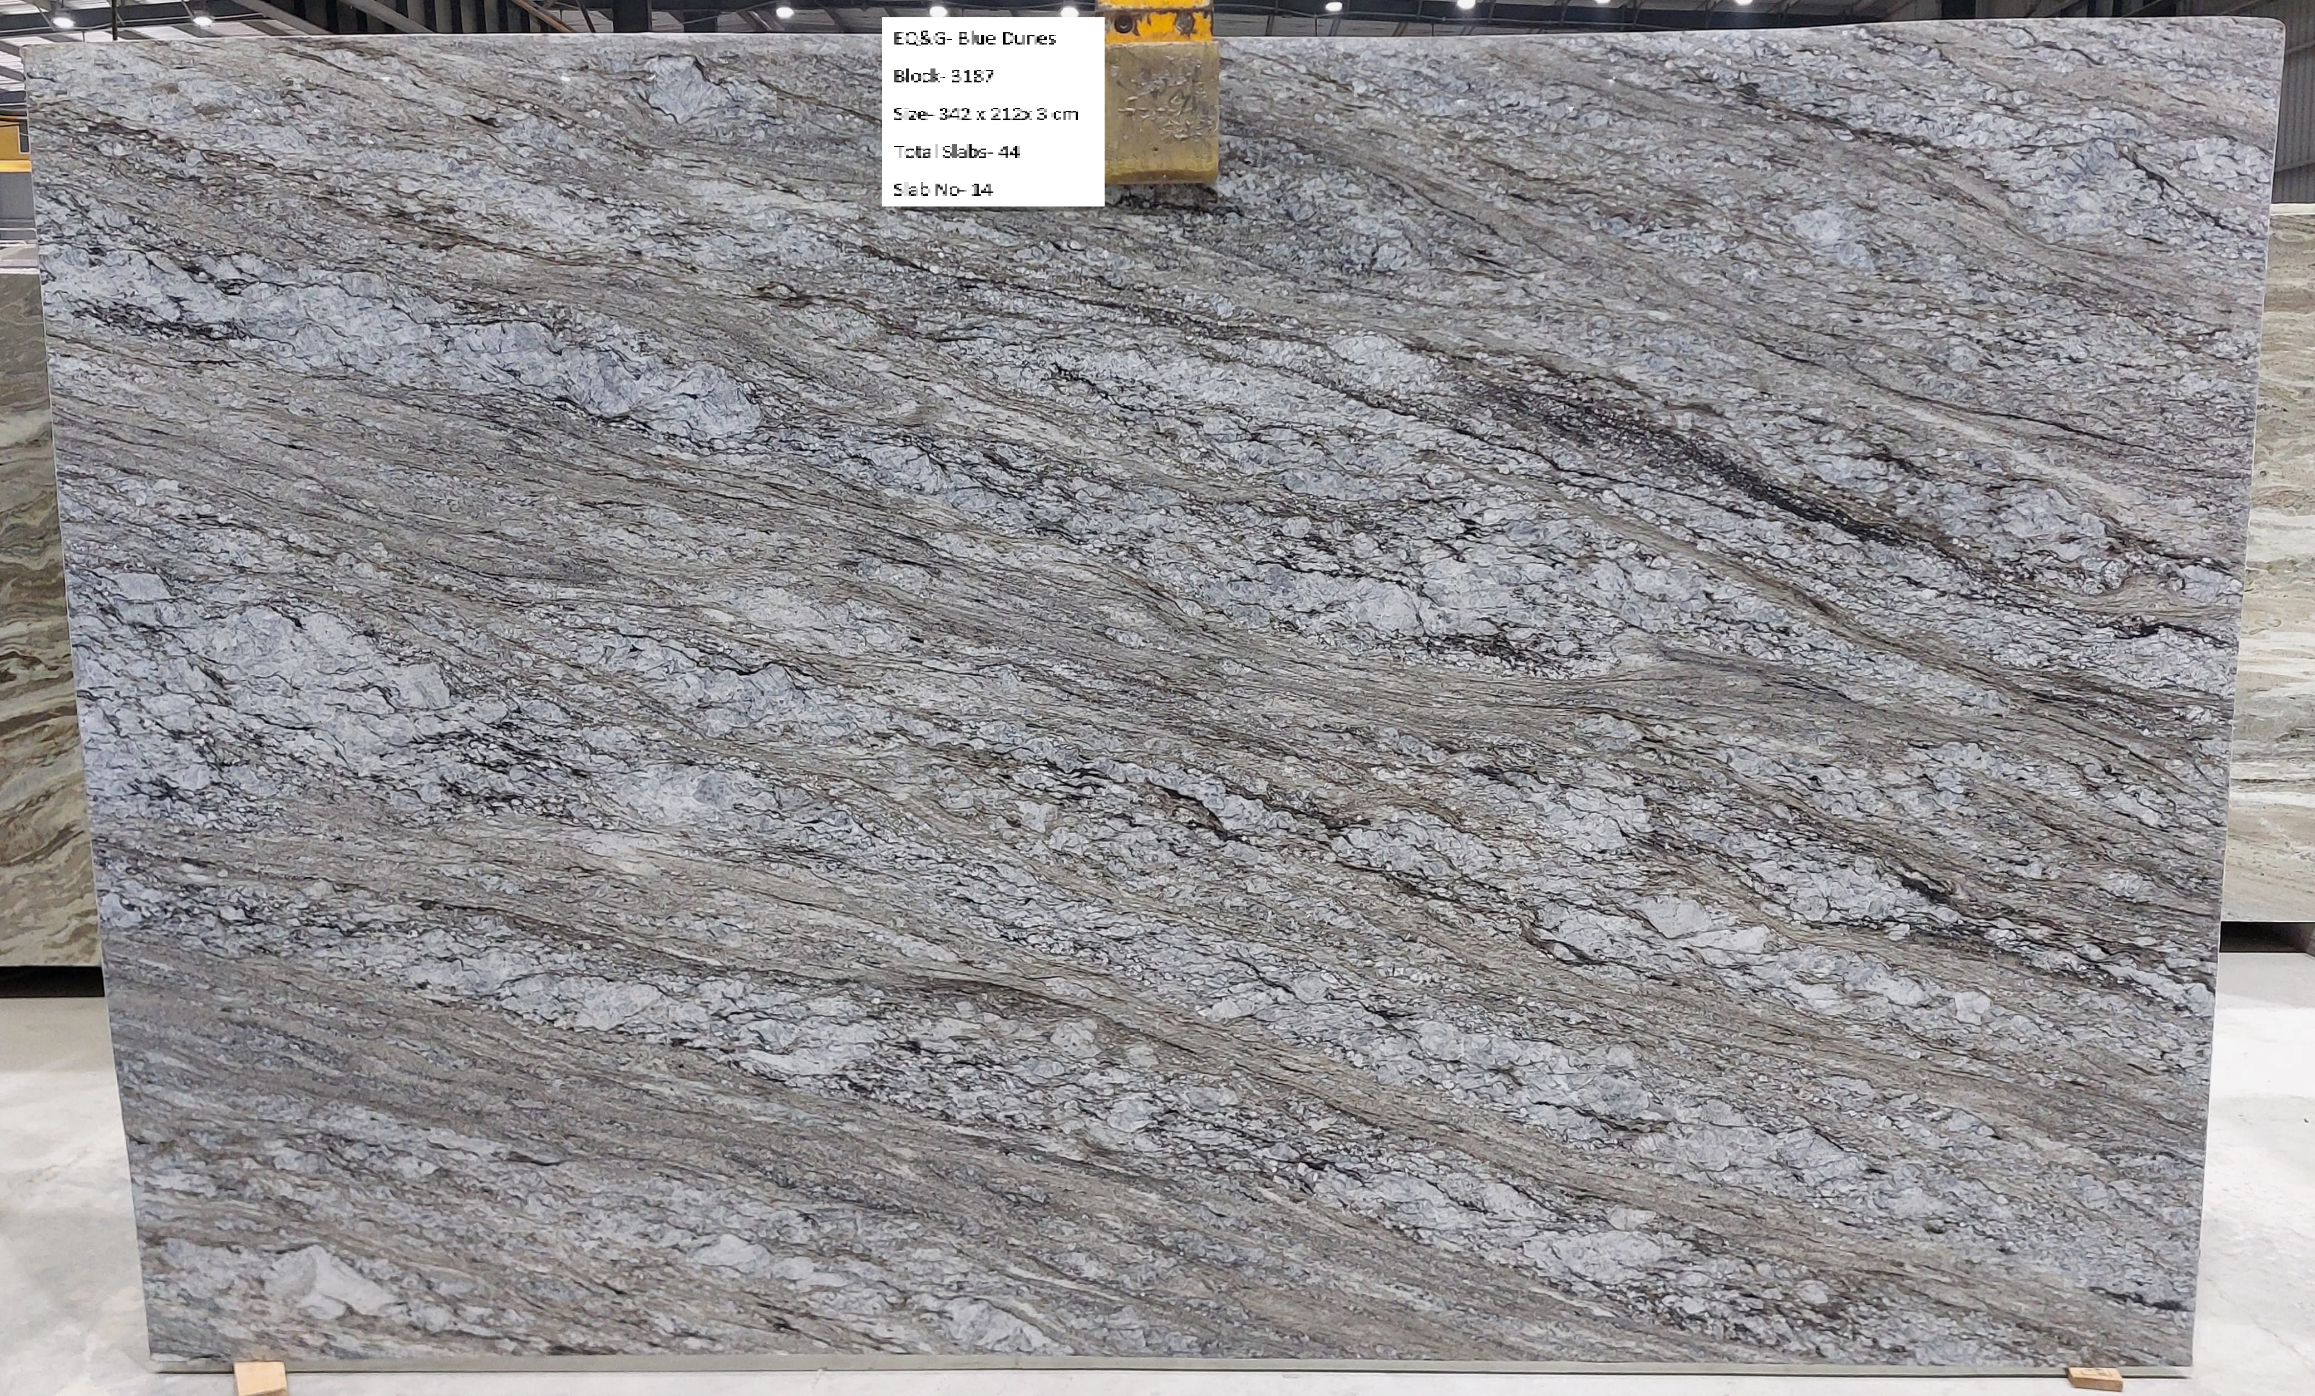Screen dimensions: 2315x1396
Task: Click the left wooden support block under the slab
Action: [x=259, y=1377]
